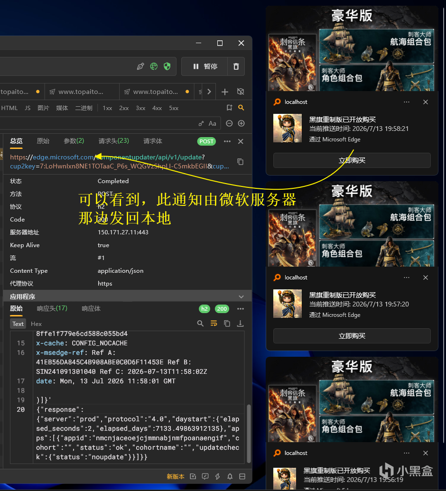Viewport: 446px width, 491px height.
Task: Click the lightning bolt icon in status bar
Action: click(x=217, y=477)
